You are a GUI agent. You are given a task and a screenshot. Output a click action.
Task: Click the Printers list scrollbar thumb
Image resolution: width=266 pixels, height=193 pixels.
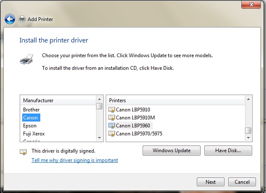(x=248, y=131)
